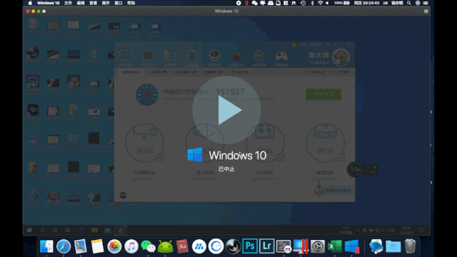
Task: Click the camera lens app in Dock
Action: click(x=233, y=246)
